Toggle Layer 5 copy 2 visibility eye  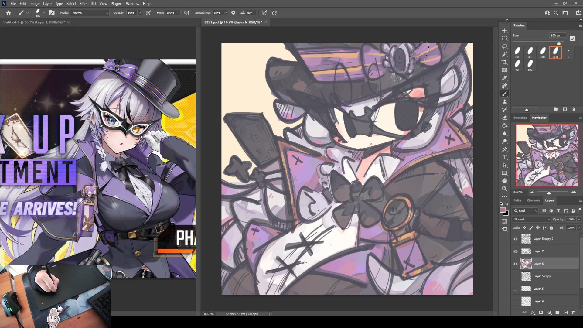tap(515, 239)
